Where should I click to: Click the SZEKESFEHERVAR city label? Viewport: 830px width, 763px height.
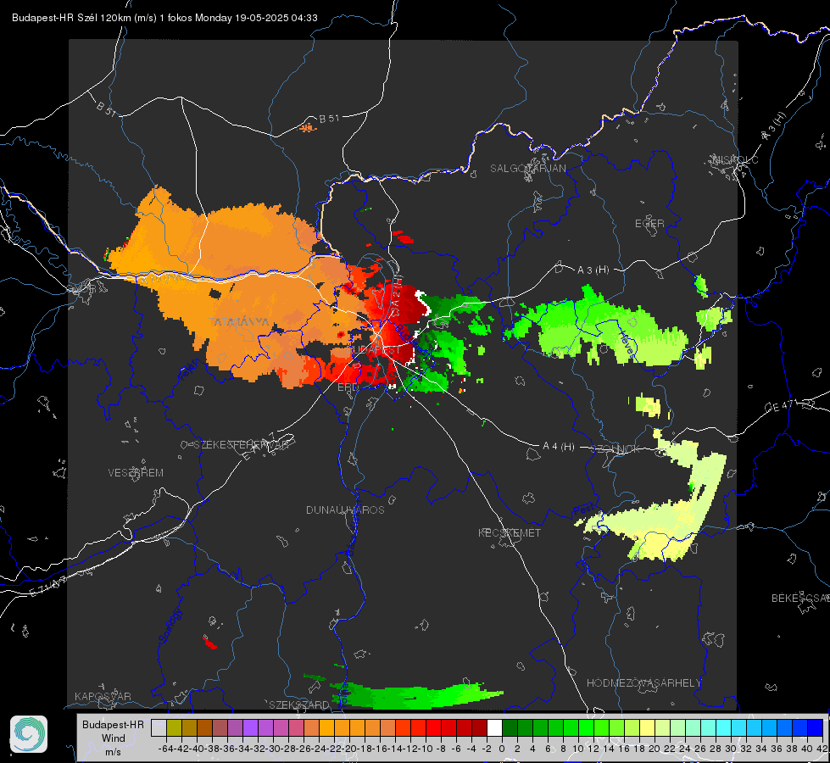(x=241, y=444)
